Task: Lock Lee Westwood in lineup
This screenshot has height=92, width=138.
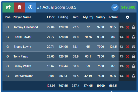Action: [134, 76]
